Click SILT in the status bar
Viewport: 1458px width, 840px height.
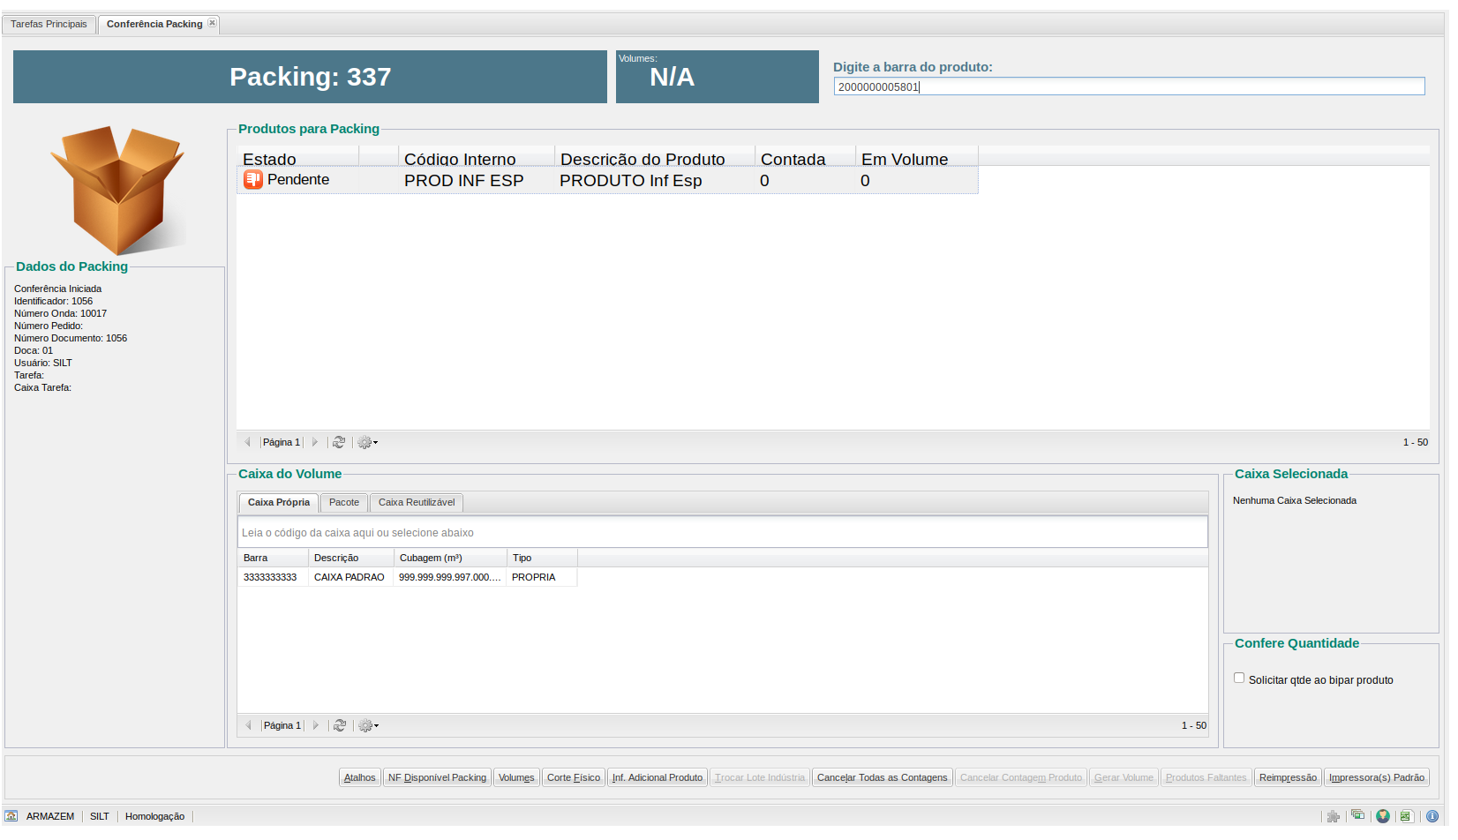click(100, 816)
